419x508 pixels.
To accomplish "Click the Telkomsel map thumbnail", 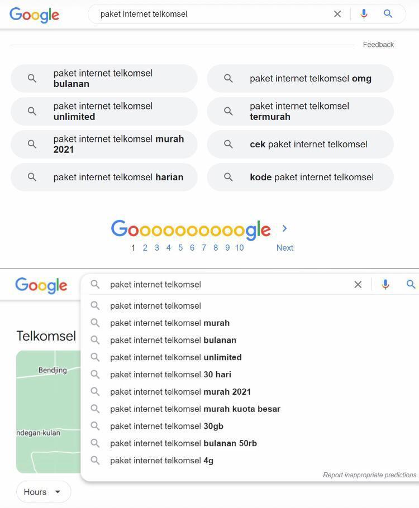I will 48,412.
